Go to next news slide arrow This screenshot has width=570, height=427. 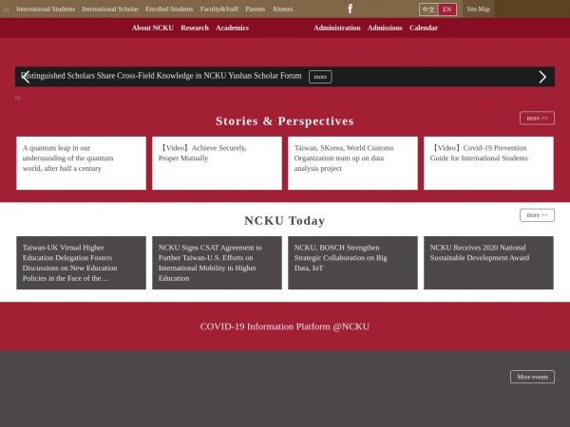(542, 77)
